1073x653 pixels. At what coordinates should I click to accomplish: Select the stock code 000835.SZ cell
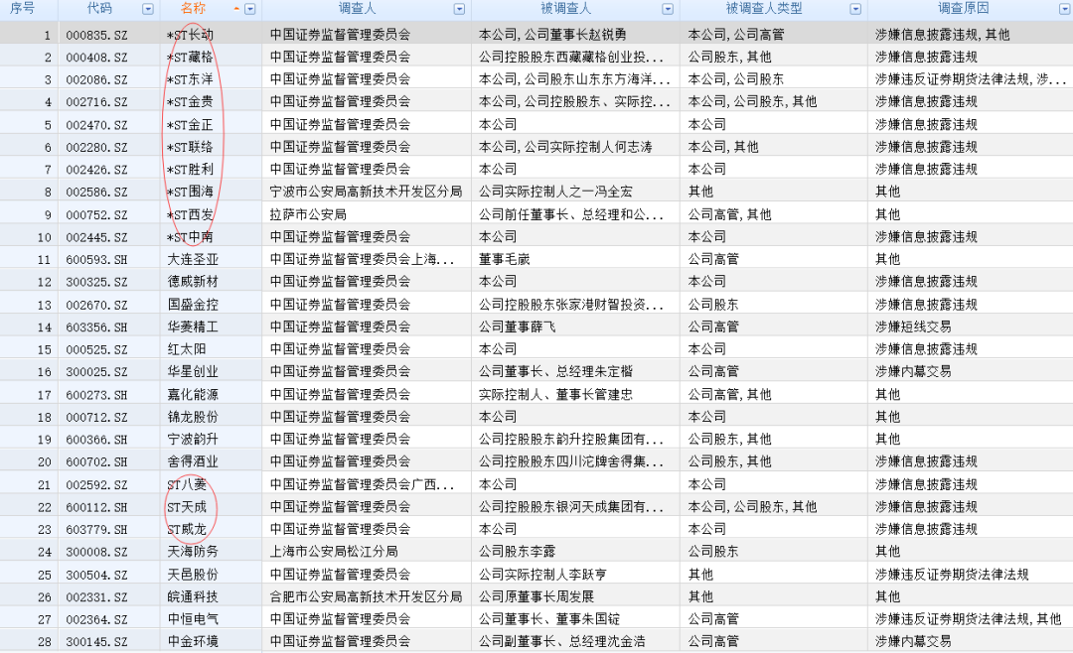[96, 35]
